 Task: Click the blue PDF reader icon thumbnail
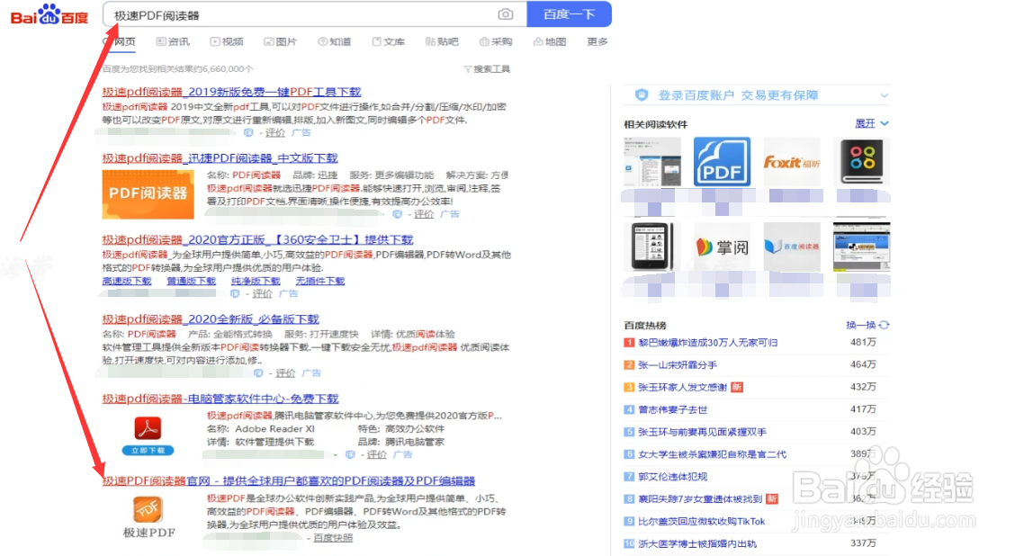pyautogui.click(x=722, y=161)
